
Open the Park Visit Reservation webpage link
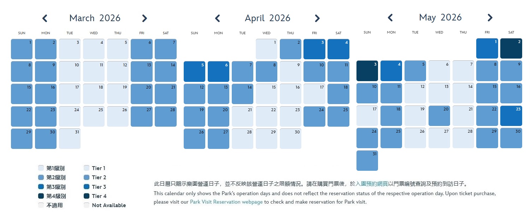(x=226, y=202)
